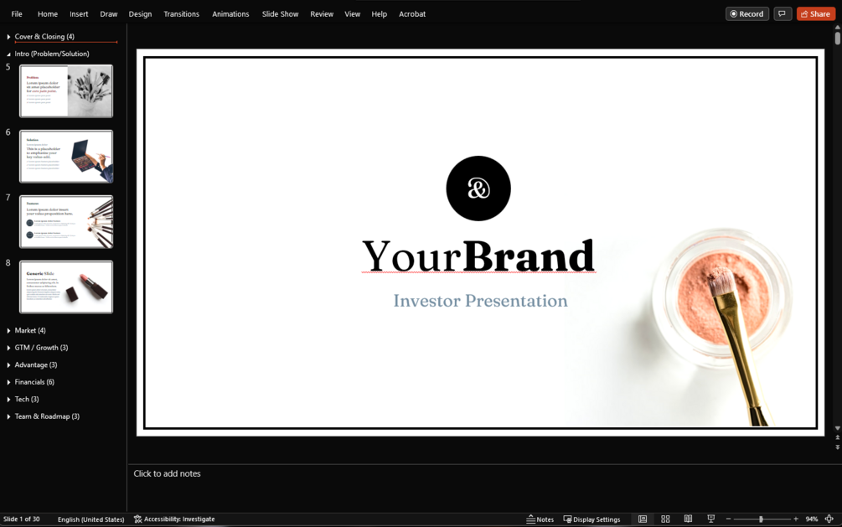Switch to Reading View
The image size is (842, 527).
click(688, 519)
